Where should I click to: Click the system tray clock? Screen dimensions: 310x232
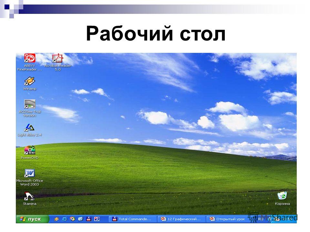pos(287,219)
